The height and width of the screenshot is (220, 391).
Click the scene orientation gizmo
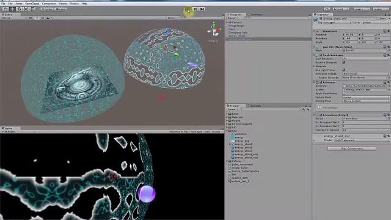[x=214, y=30]
